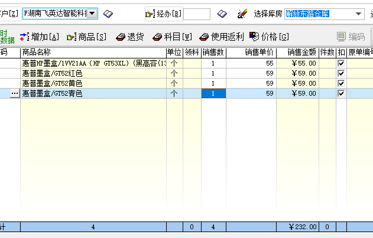
Task: Click the quantity cell in GT52黄色 row
Action: tap(213, 83)
